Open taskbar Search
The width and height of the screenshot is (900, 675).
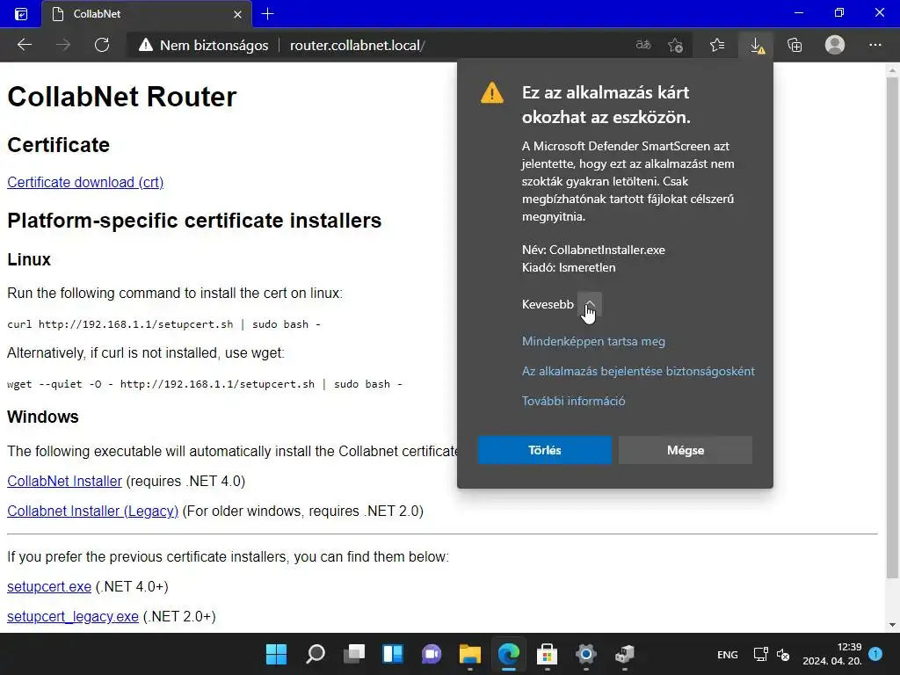click(x=316, y=654)
